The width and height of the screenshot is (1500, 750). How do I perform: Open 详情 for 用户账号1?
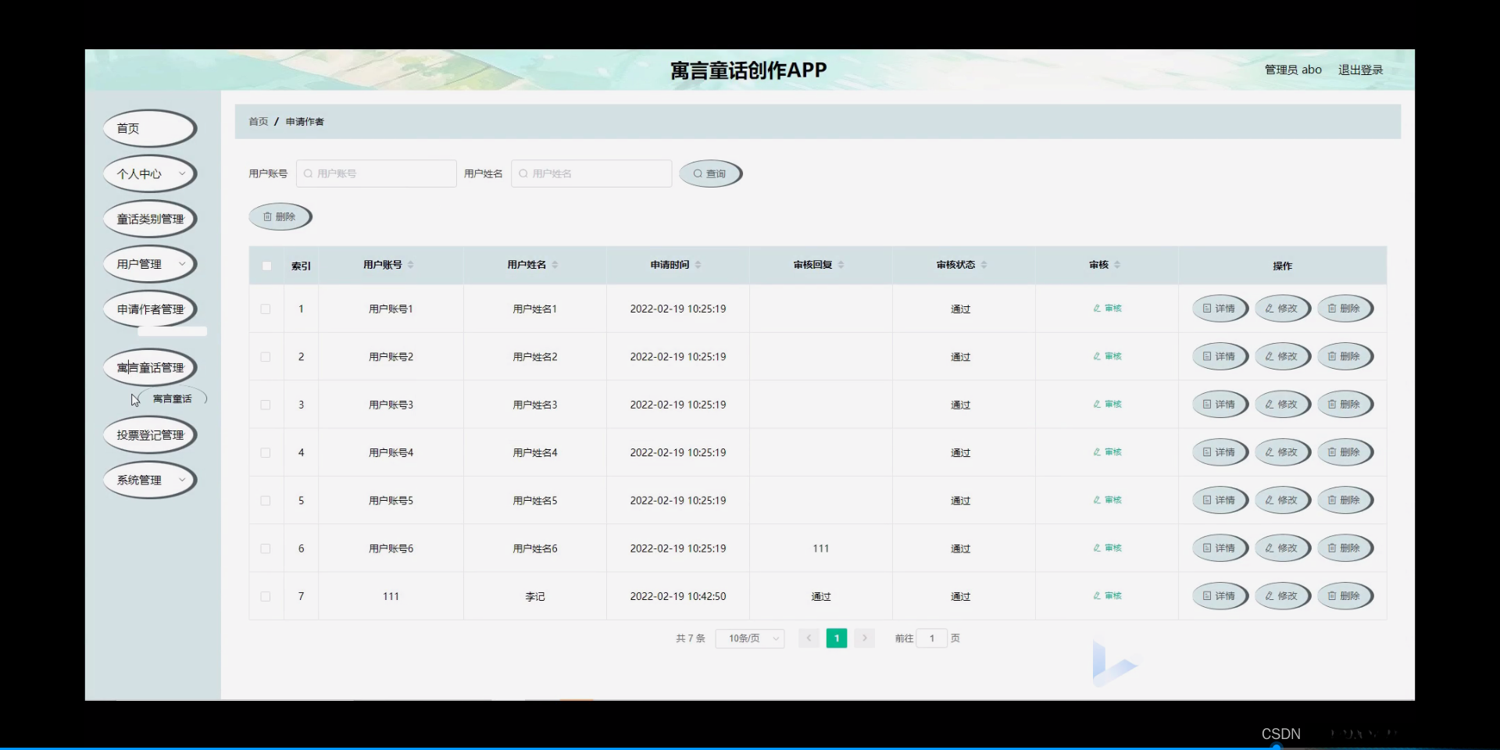pos(1220,308)
